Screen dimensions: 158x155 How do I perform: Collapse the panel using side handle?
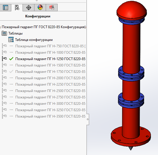[x=88, y=119]
